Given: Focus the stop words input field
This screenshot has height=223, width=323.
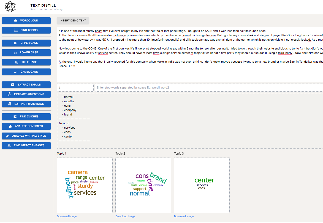Looking at the screenshot, I should [x=209, y=88].
